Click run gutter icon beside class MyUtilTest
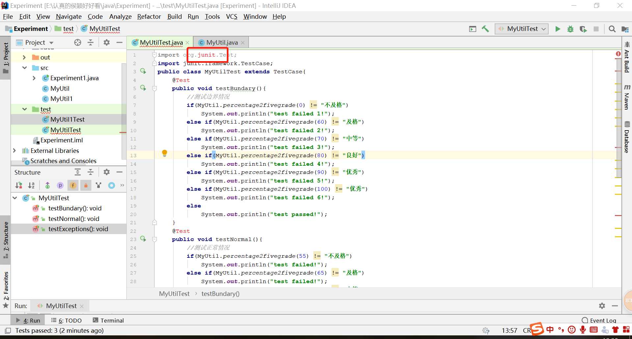The height and width of the screenshot is (339, 632). click(143, 71)
